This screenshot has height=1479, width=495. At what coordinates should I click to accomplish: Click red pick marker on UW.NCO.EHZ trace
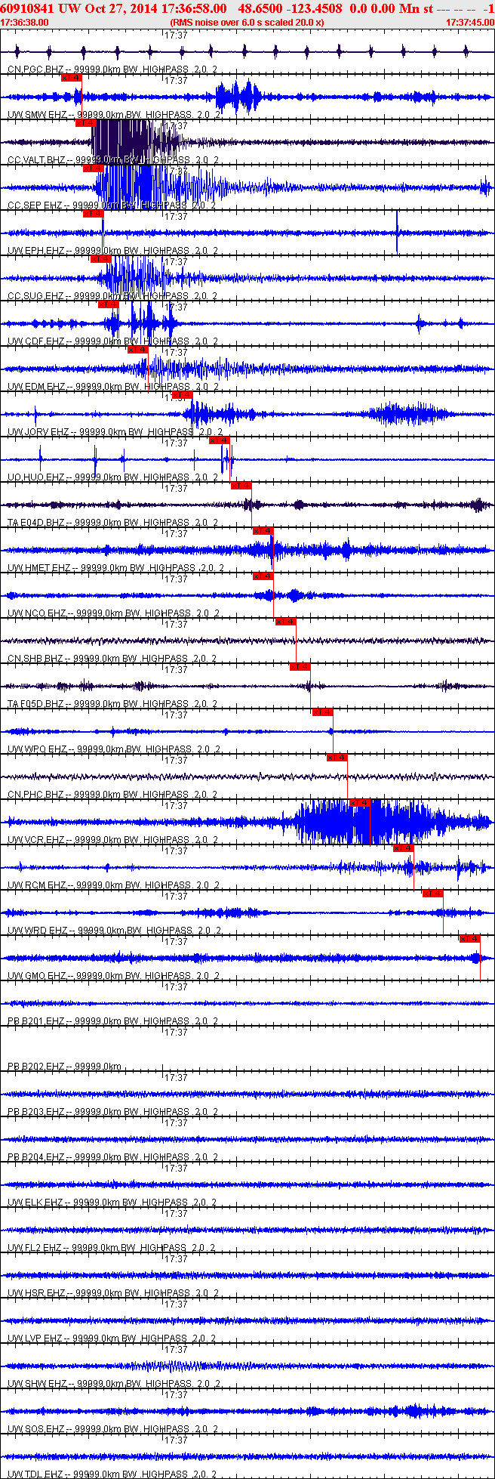pos(263,576)
